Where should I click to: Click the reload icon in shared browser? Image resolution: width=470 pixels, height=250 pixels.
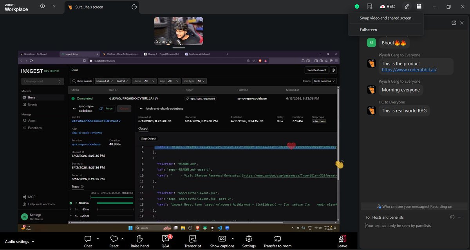pos(31,61)
